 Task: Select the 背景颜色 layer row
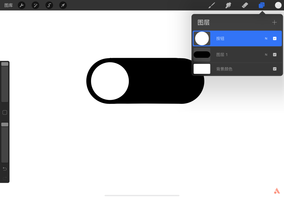(237, 69)
